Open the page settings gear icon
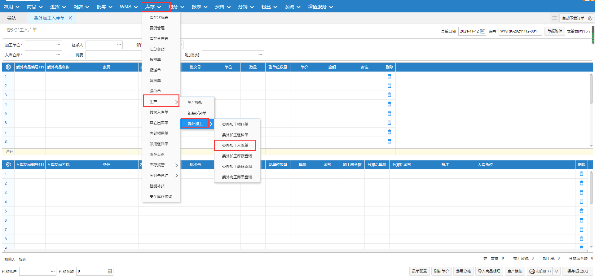 (590, 18)
